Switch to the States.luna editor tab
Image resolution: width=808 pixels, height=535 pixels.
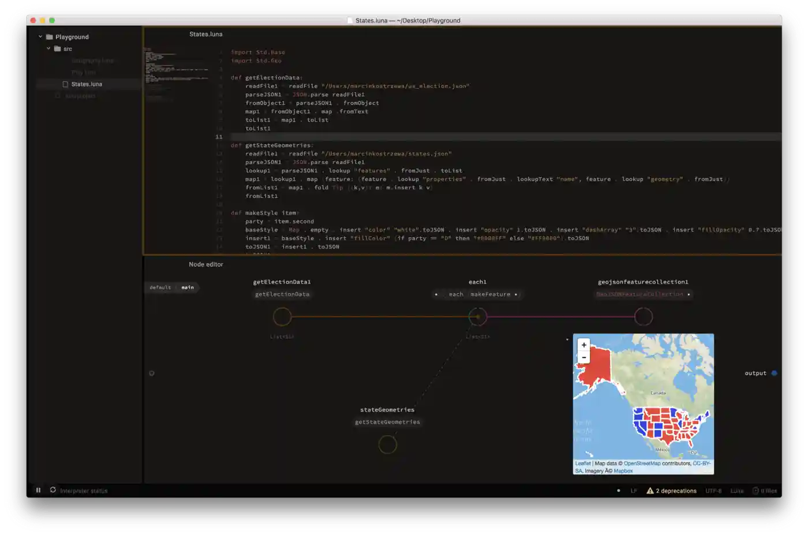[x=206, y=34]
